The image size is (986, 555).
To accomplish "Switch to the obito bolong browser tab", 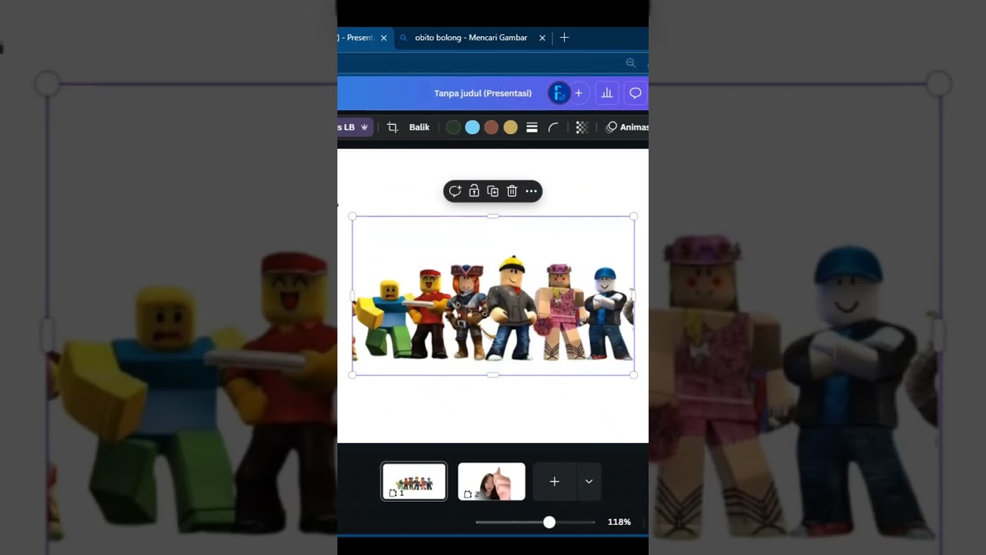I will (x=471, y=38).
